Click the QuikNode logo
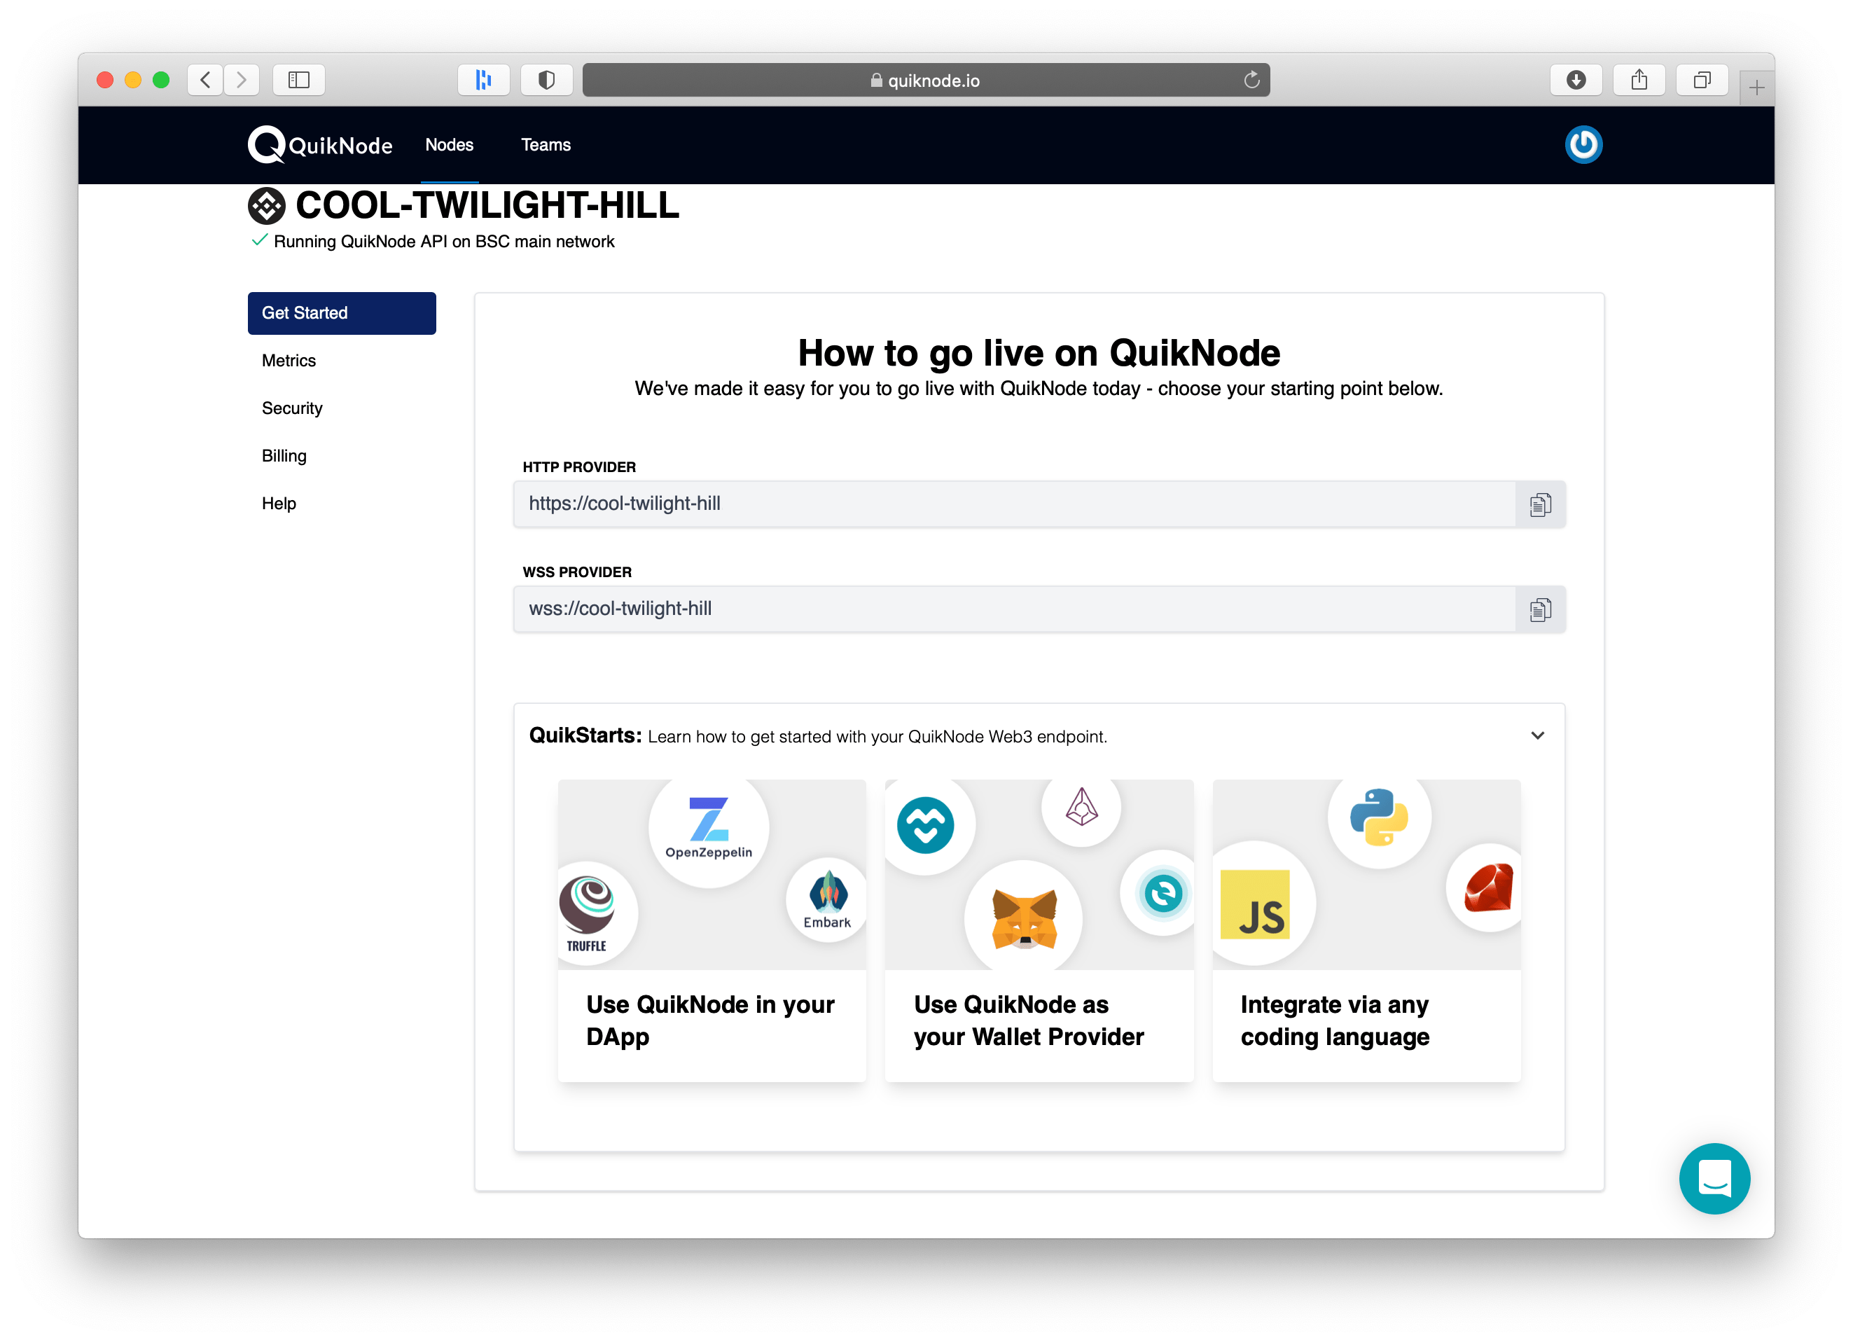 (x=320, y=145)
